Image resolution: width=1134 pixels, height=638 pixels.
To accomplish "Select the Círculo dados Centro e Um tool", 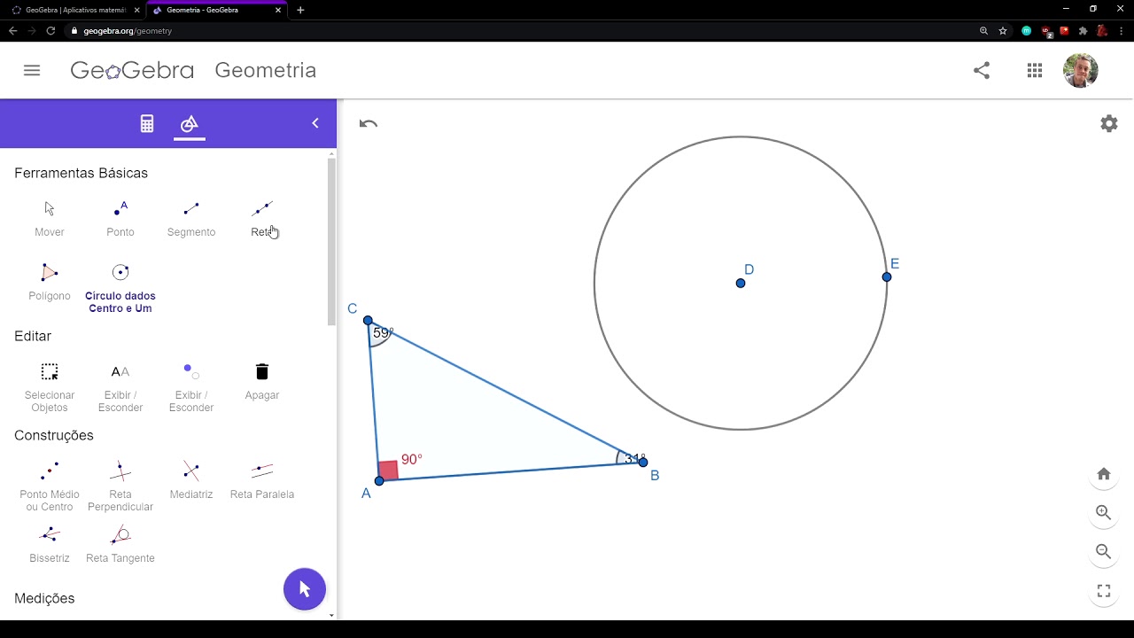I will pos(120,288).
